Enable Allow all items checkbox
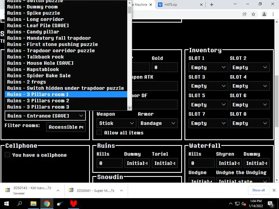The height and width of the screenshot is (209, 279). pos(99,133)
